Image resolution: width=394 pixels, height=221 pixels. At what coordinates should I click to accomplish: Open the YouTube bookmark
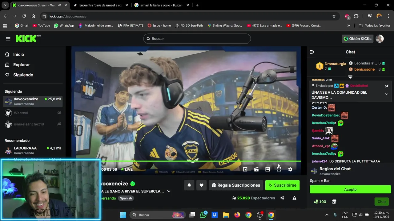coord(41,25)
